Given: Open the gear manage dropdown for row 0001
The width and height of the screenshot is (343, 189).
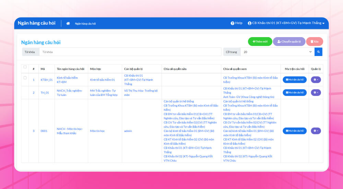Looking at the screenshot, I should click(x=316, y=131).
